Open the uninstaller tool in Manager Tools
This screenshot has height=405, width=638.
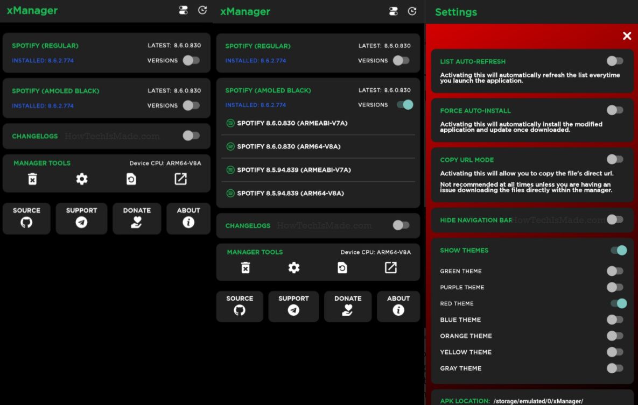pyautogui.click(x=32, y=178)
